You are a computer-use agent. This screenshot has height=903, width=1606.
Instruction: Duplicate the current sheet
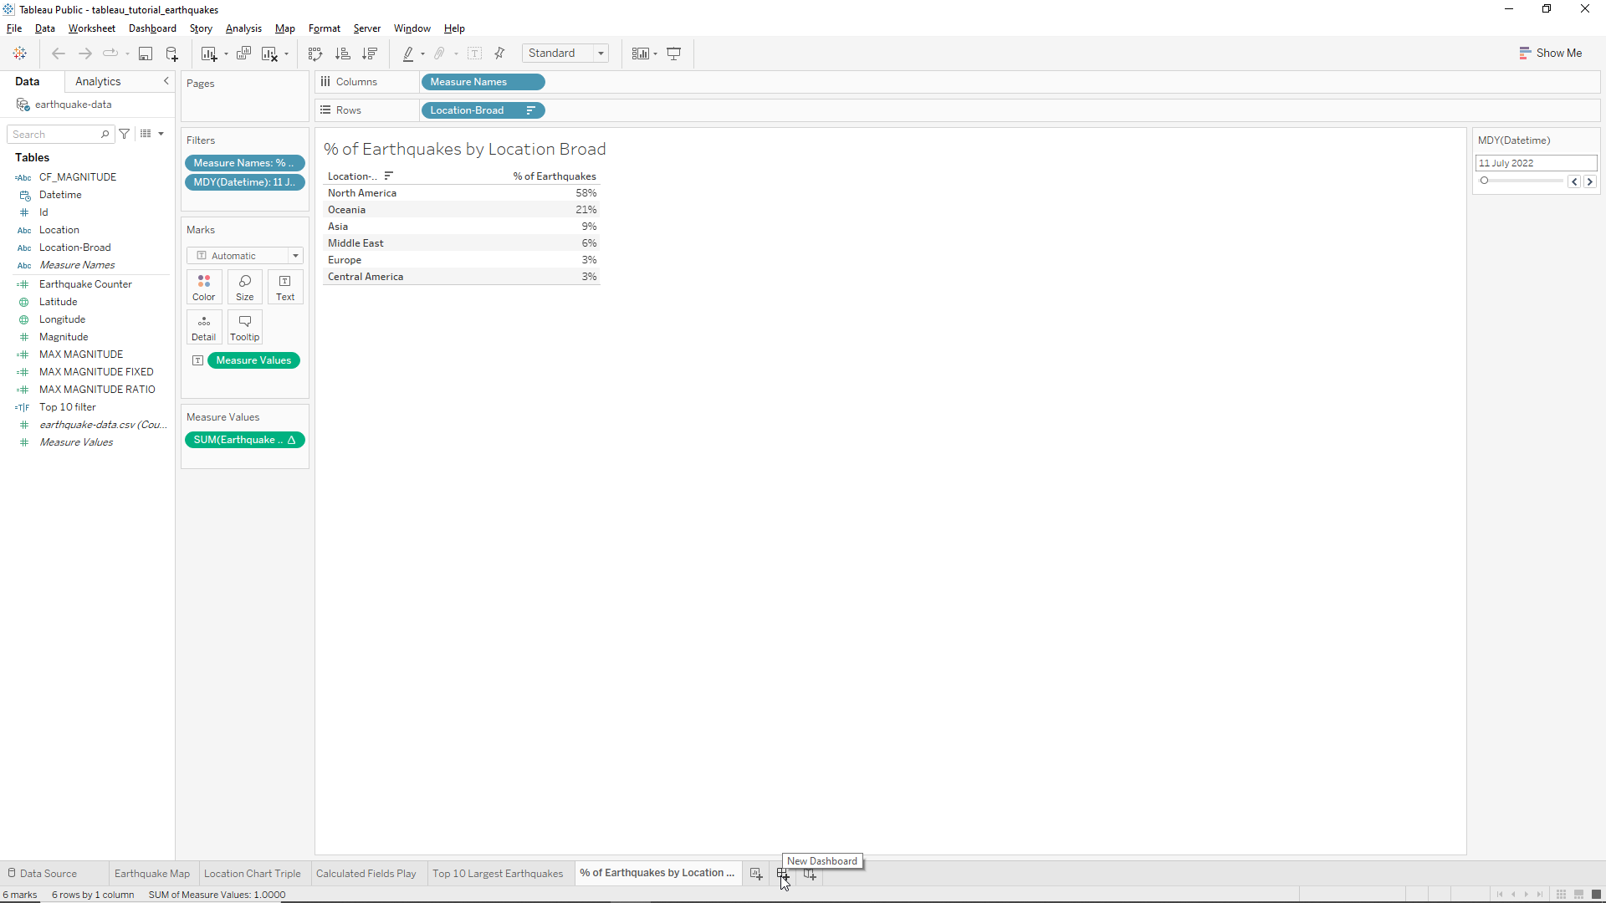243,54
